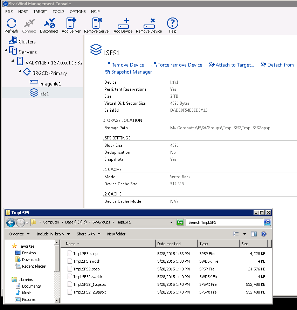This screenshot has width=297, height=310.
Task: Click the Refresh toolbar icon
Action: click(11, 23)
